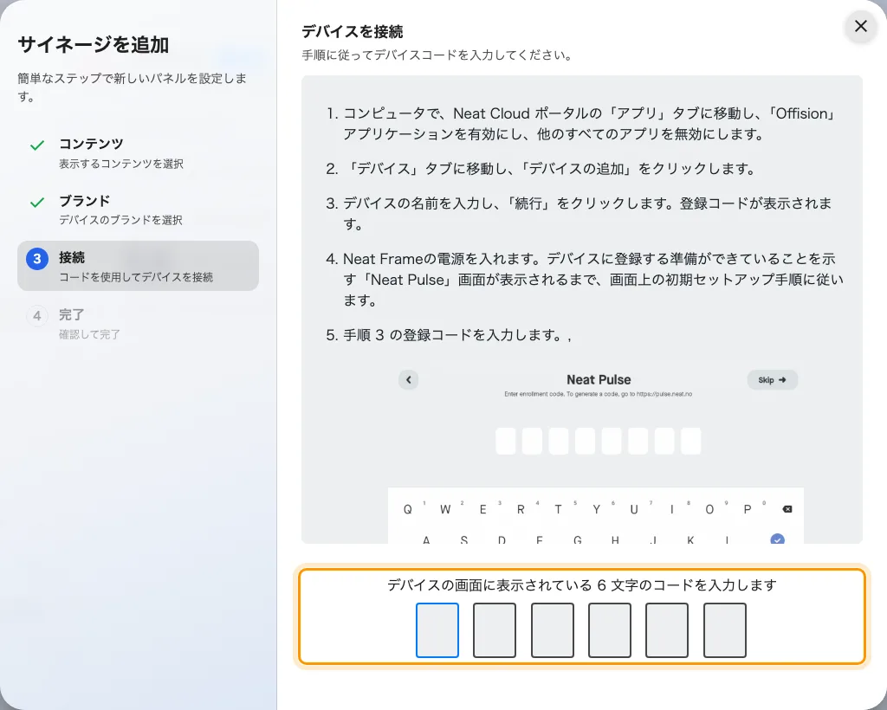Close the add signage dialog

tap(860, 26)
